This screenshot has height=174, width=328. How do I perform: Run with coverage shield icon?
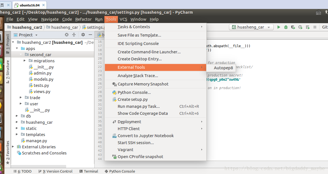coord(293,27)
